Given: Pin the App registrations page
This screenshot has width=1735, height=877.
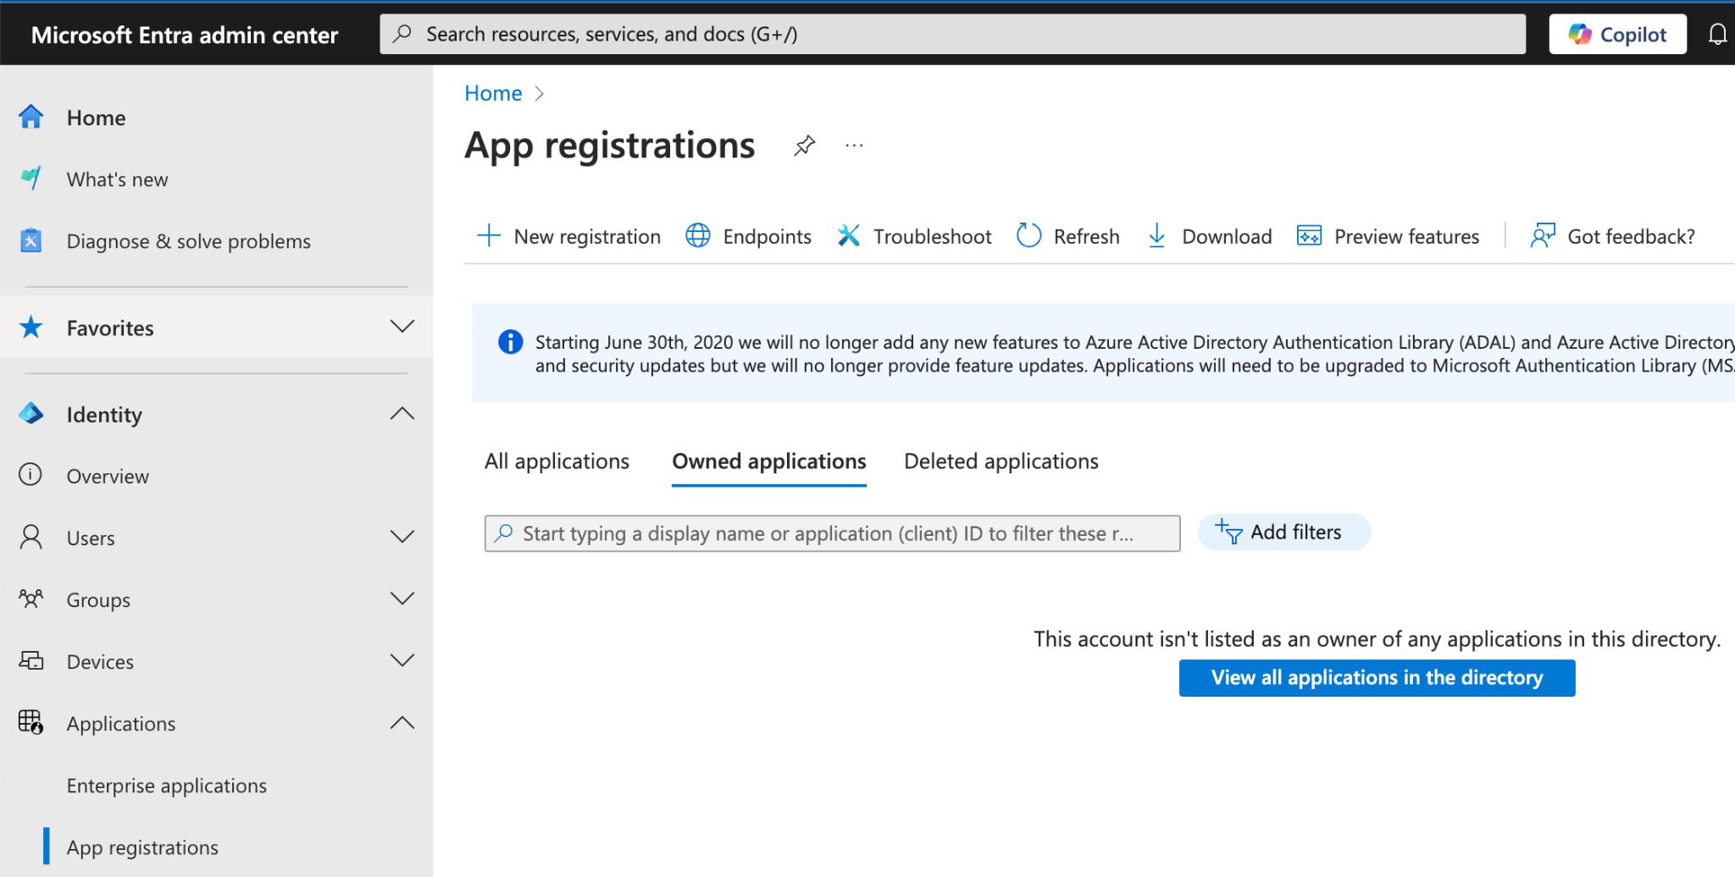Looking at the screenshot, I should [804, 146].
